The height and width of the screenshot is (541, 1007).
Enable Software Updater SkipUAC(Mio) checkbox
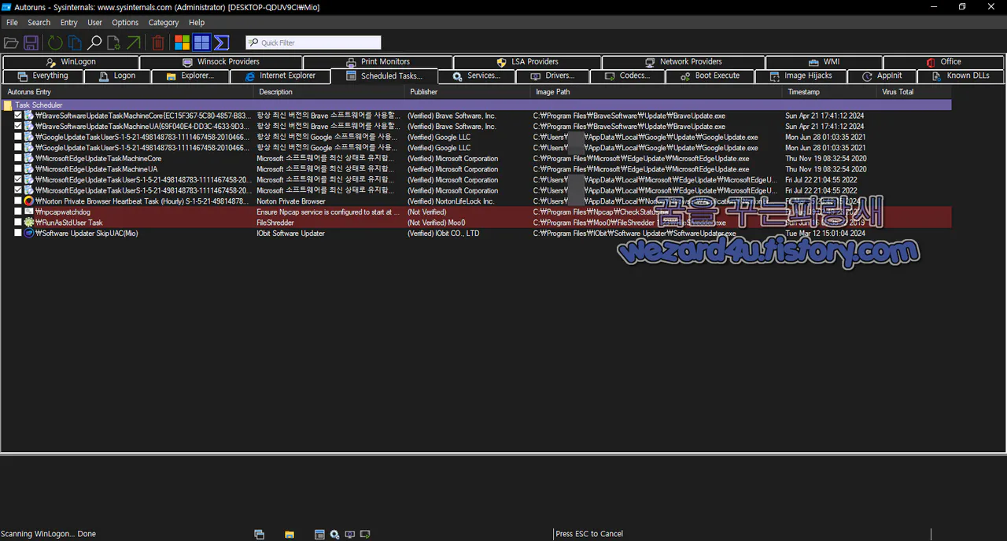click(18, 234)
